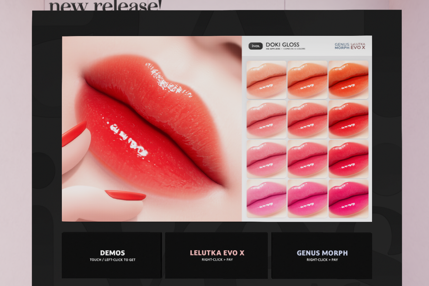Choose the middle coral swatch, second row

coord(307,119)
